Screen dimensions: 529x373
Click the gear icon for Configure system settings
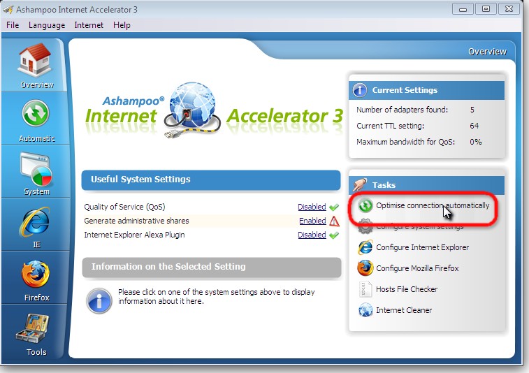[x=365, y=226]
